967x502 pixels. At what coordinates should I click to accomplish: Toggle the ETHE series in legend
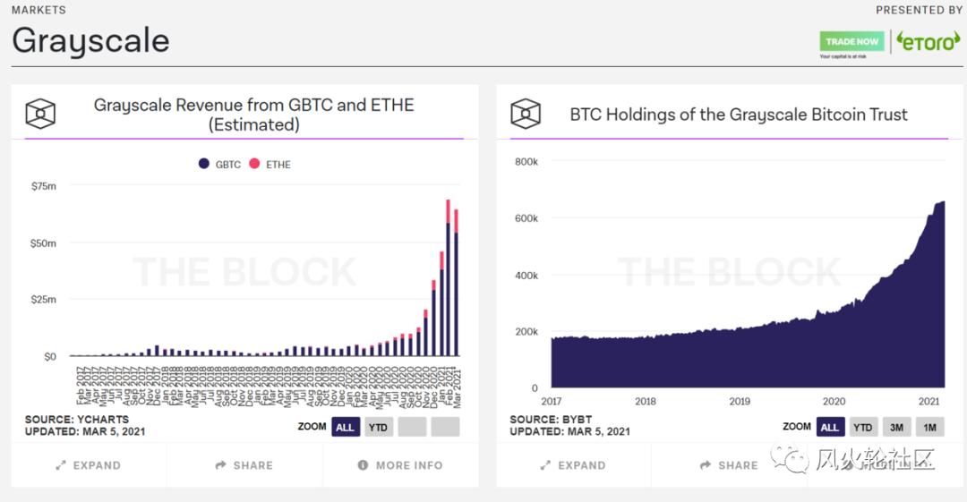pyautogui.click(x=270, y=165)
